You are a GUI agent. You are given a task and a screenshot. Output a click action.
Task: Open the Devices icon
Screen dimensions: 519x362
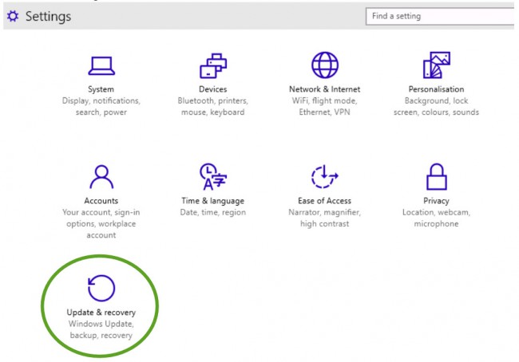[x=212, y=65]
